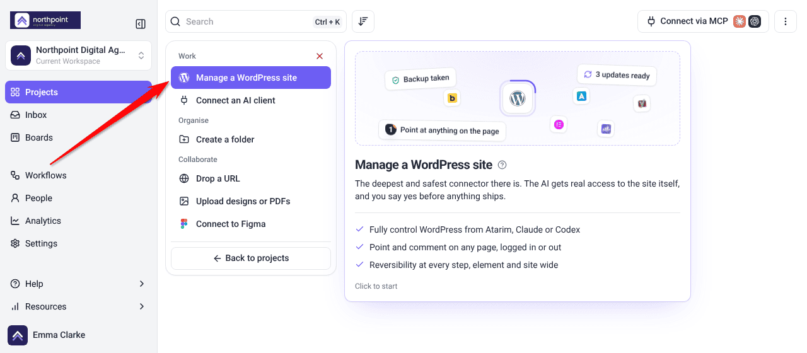Click the OpenAI icon in Connect via MCP
The width and height of the screenshot is (807, 353).
(755, 21)
